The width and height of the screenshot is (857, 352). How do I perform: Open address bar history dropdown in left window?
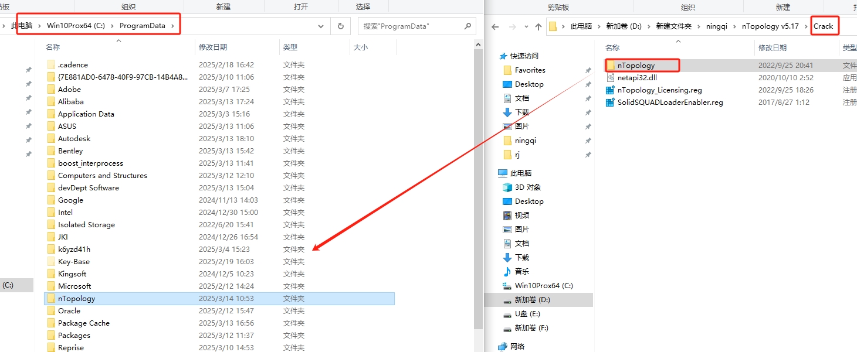point(321,26)
